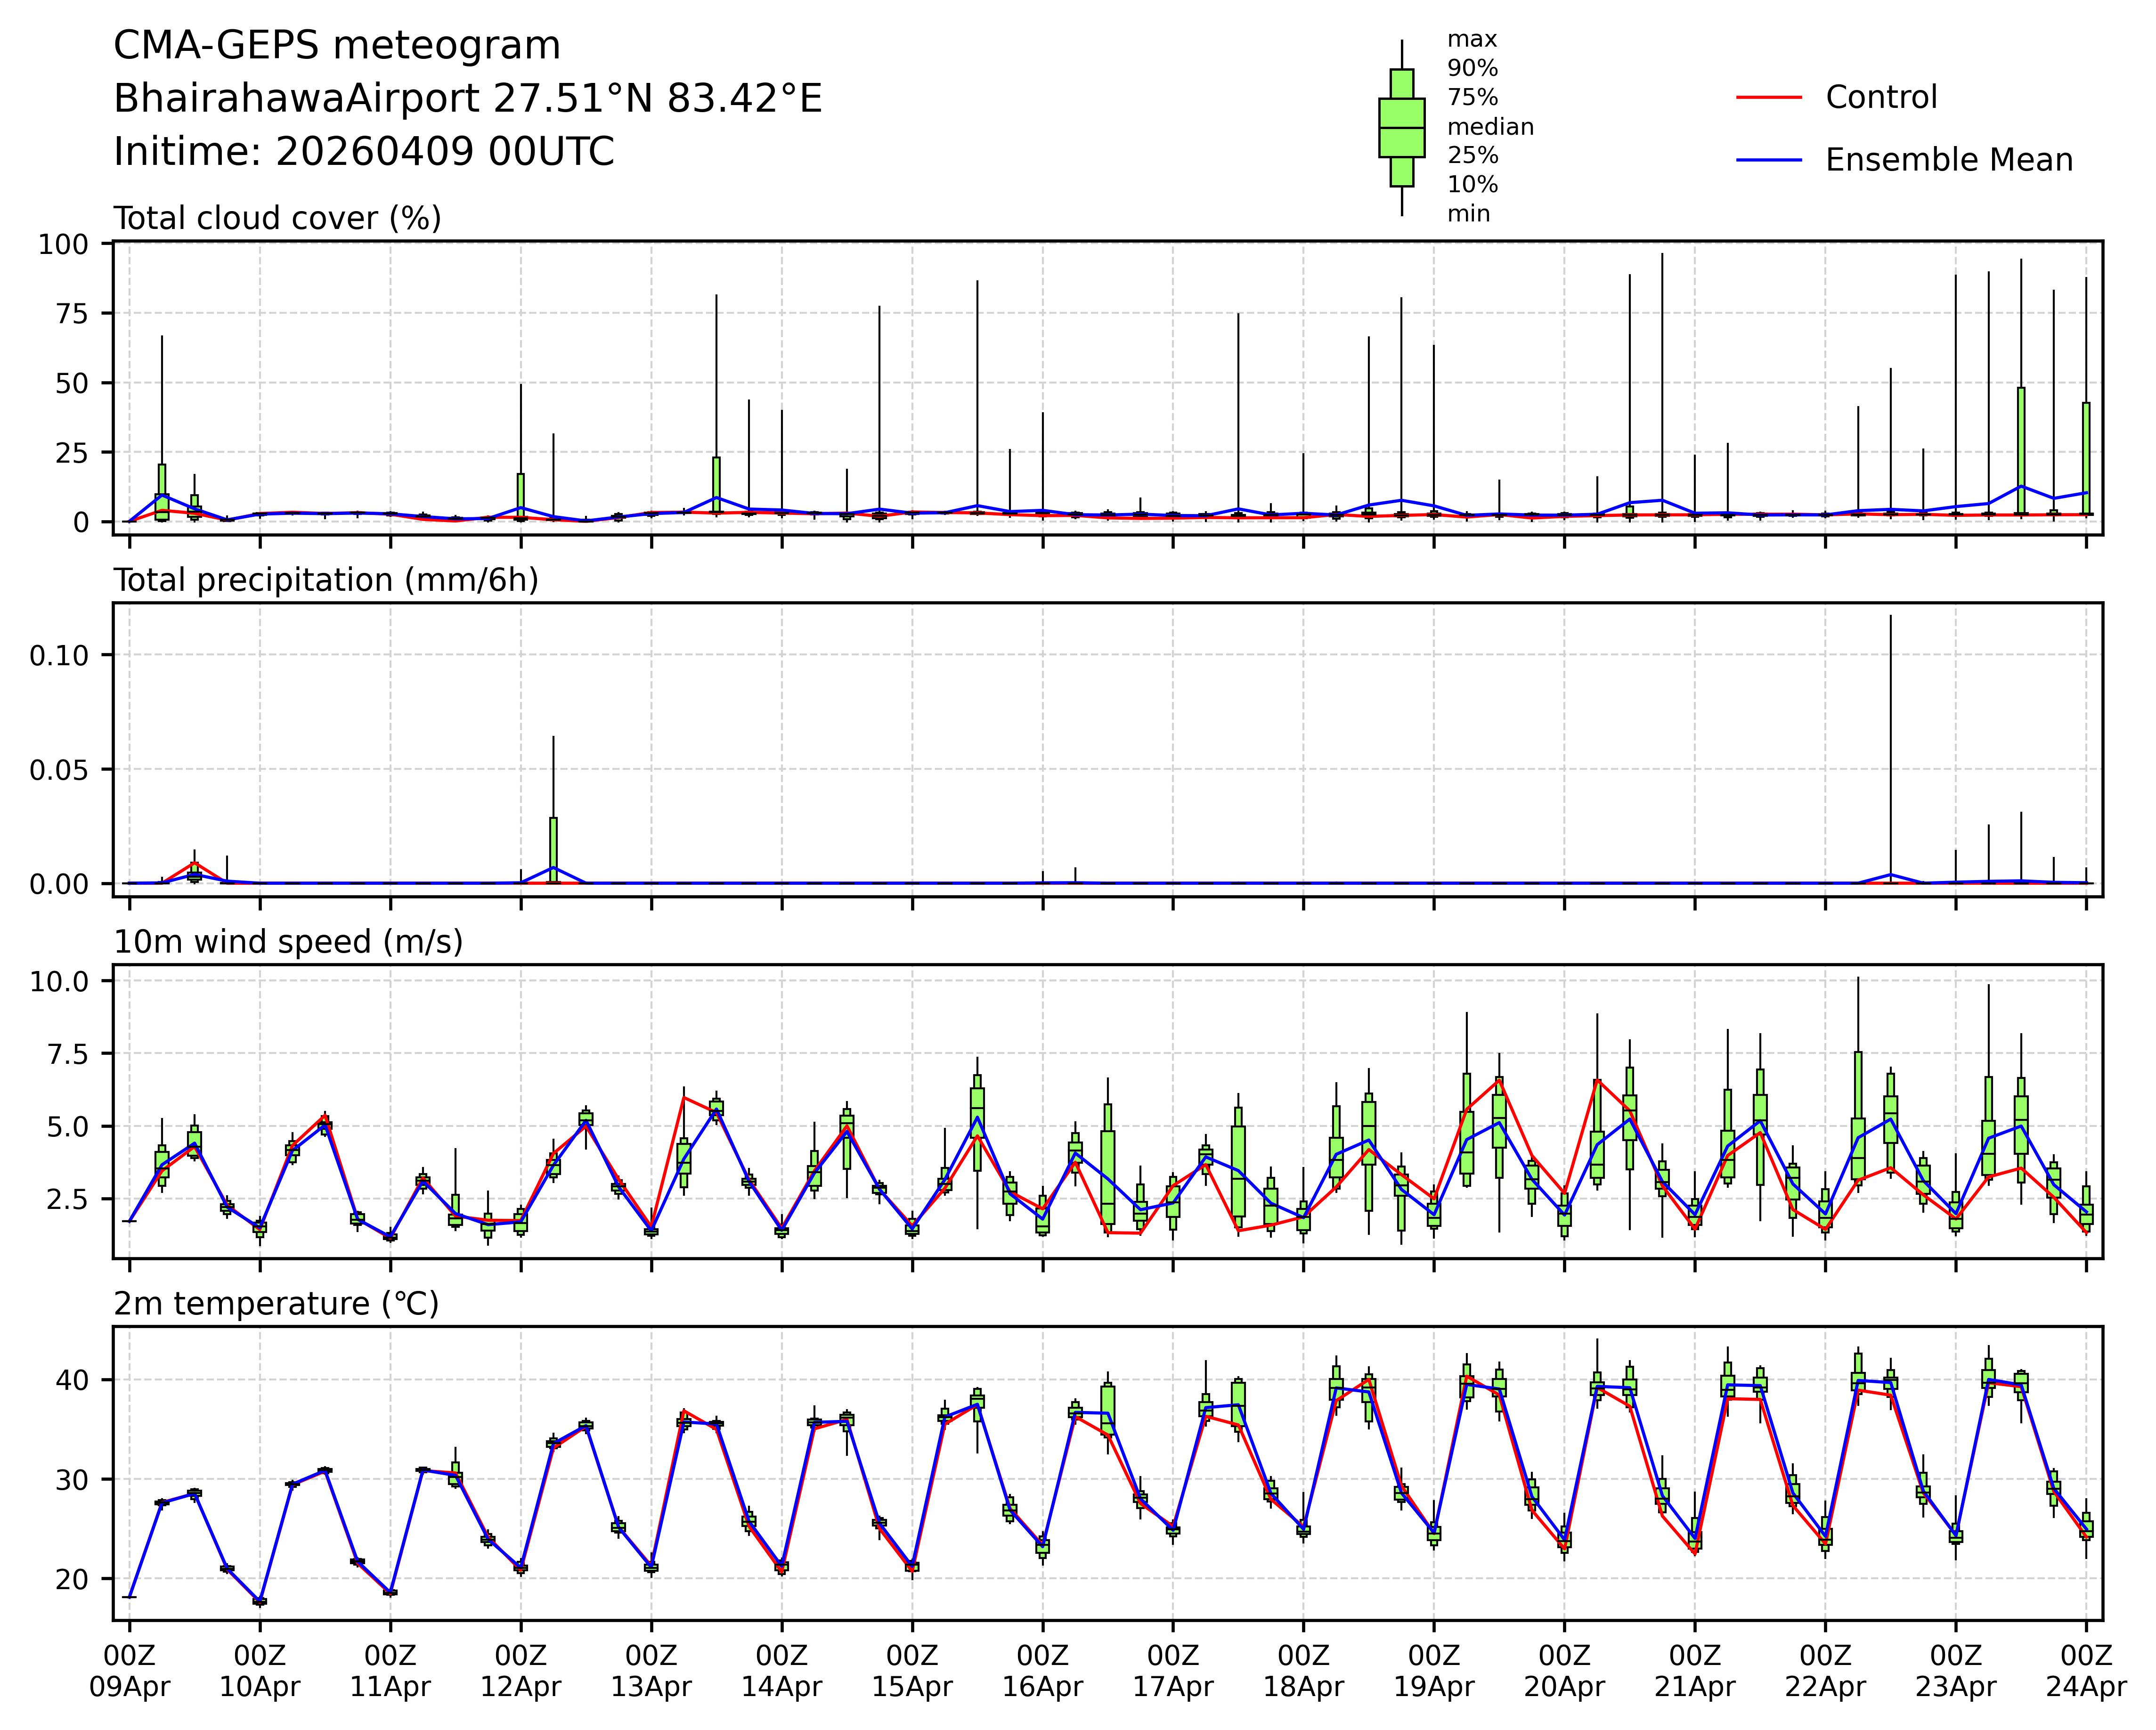
Task: Click the 0.10 precipitation axis tick label
Action: [x=59, y=655]
